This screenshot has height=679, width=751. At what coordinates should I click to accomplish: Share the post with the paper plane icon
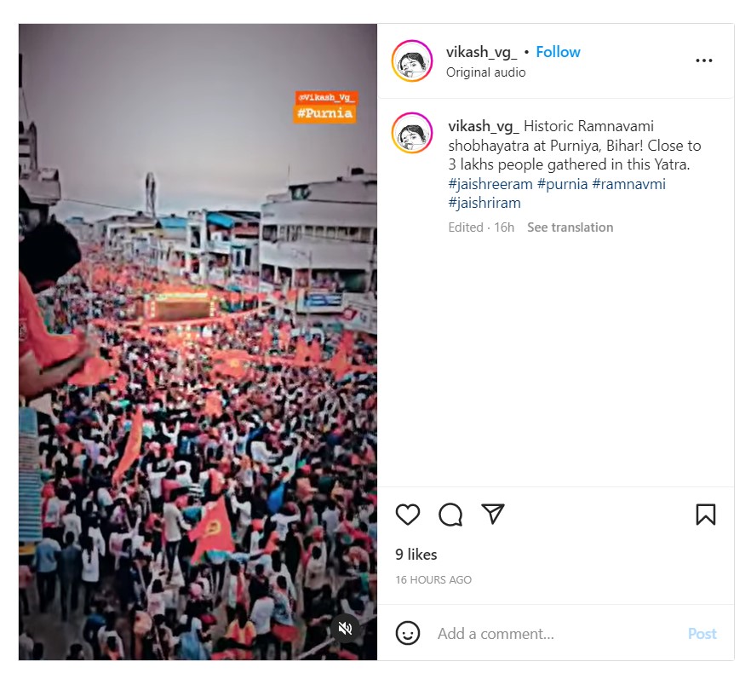(x=493, y=514)
